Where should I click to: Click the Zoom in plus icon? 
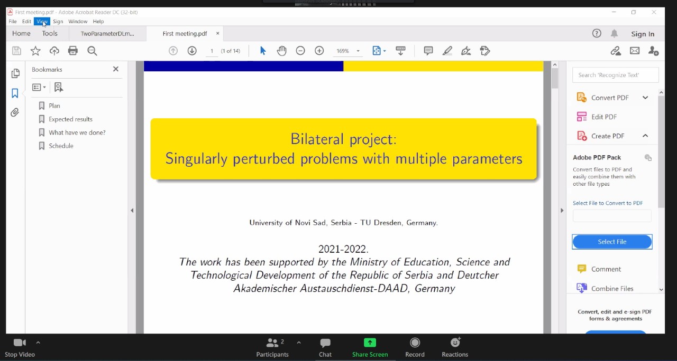(319, 51)
